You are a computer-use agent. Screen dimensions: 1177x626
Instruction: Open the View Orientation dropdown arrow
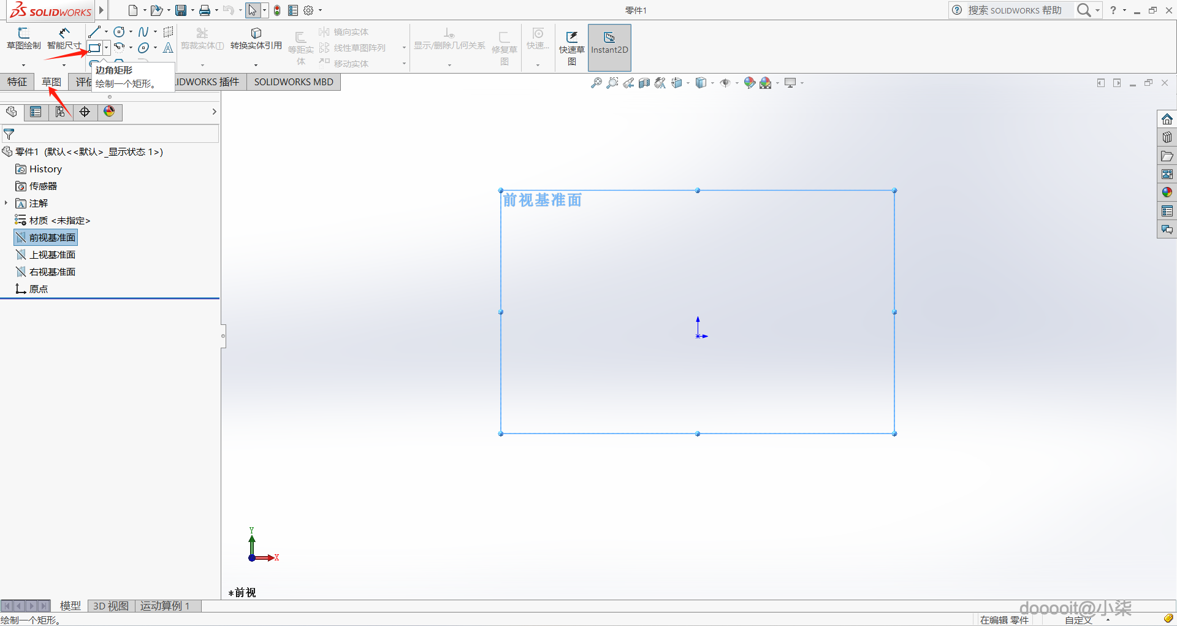click(688, 83)
